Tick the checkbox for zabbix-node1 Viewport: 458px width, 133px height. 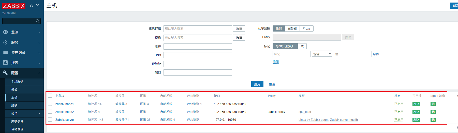pyautogui.click(x=50, y=104)
